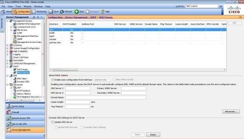The height and width of the screenshot is (139, 244).
Task: Expand the Command Line (CLI) node
Action: (11, 27)
